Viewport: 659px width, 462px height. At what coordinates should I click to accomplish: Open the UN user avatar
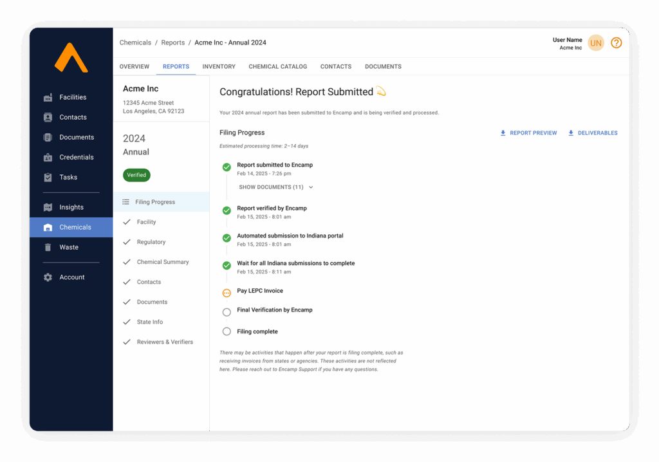(595, 43)
